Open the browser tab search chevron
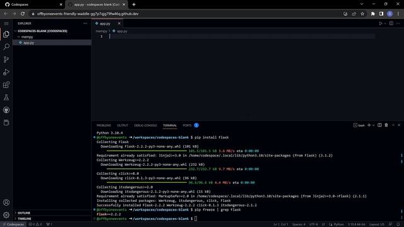Image resolution: width=404 pixels, height=227 pixels. tap(362, 4)
